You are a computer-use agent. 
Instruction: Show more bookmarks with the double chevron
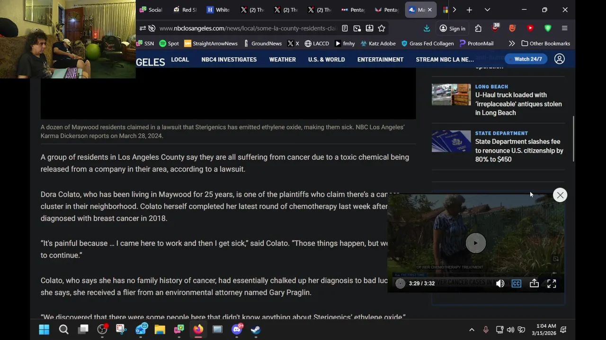pyautogui.click(x=512, y=43)
